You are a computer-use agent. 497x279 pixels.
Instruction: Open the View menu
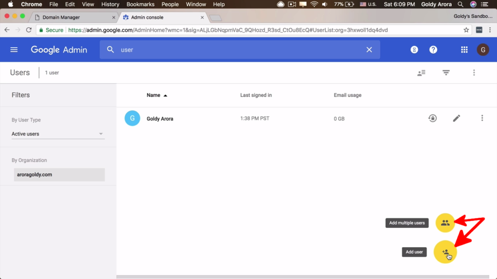pos(88,4)
